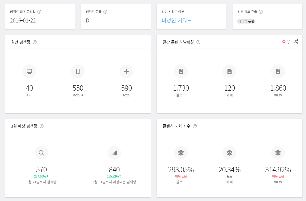
Task: Open the shuffle icon on content publishing card
Action: (x=296, y=41)
